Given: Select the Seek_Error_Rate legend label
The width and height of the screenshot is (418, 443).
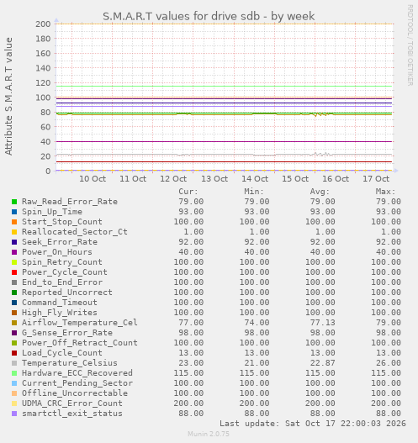Looking at the screenshot, I should point(60,242).
